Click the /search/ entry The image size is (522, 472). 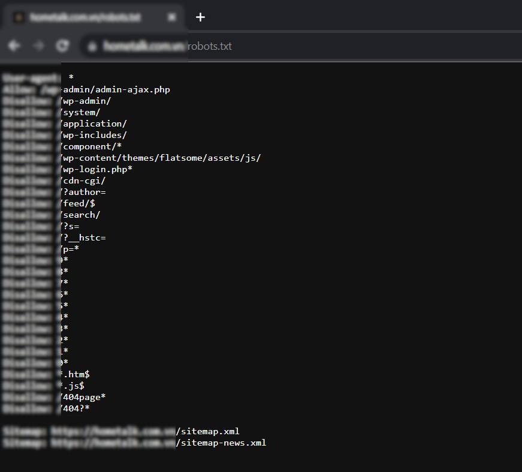coord(80,215)
